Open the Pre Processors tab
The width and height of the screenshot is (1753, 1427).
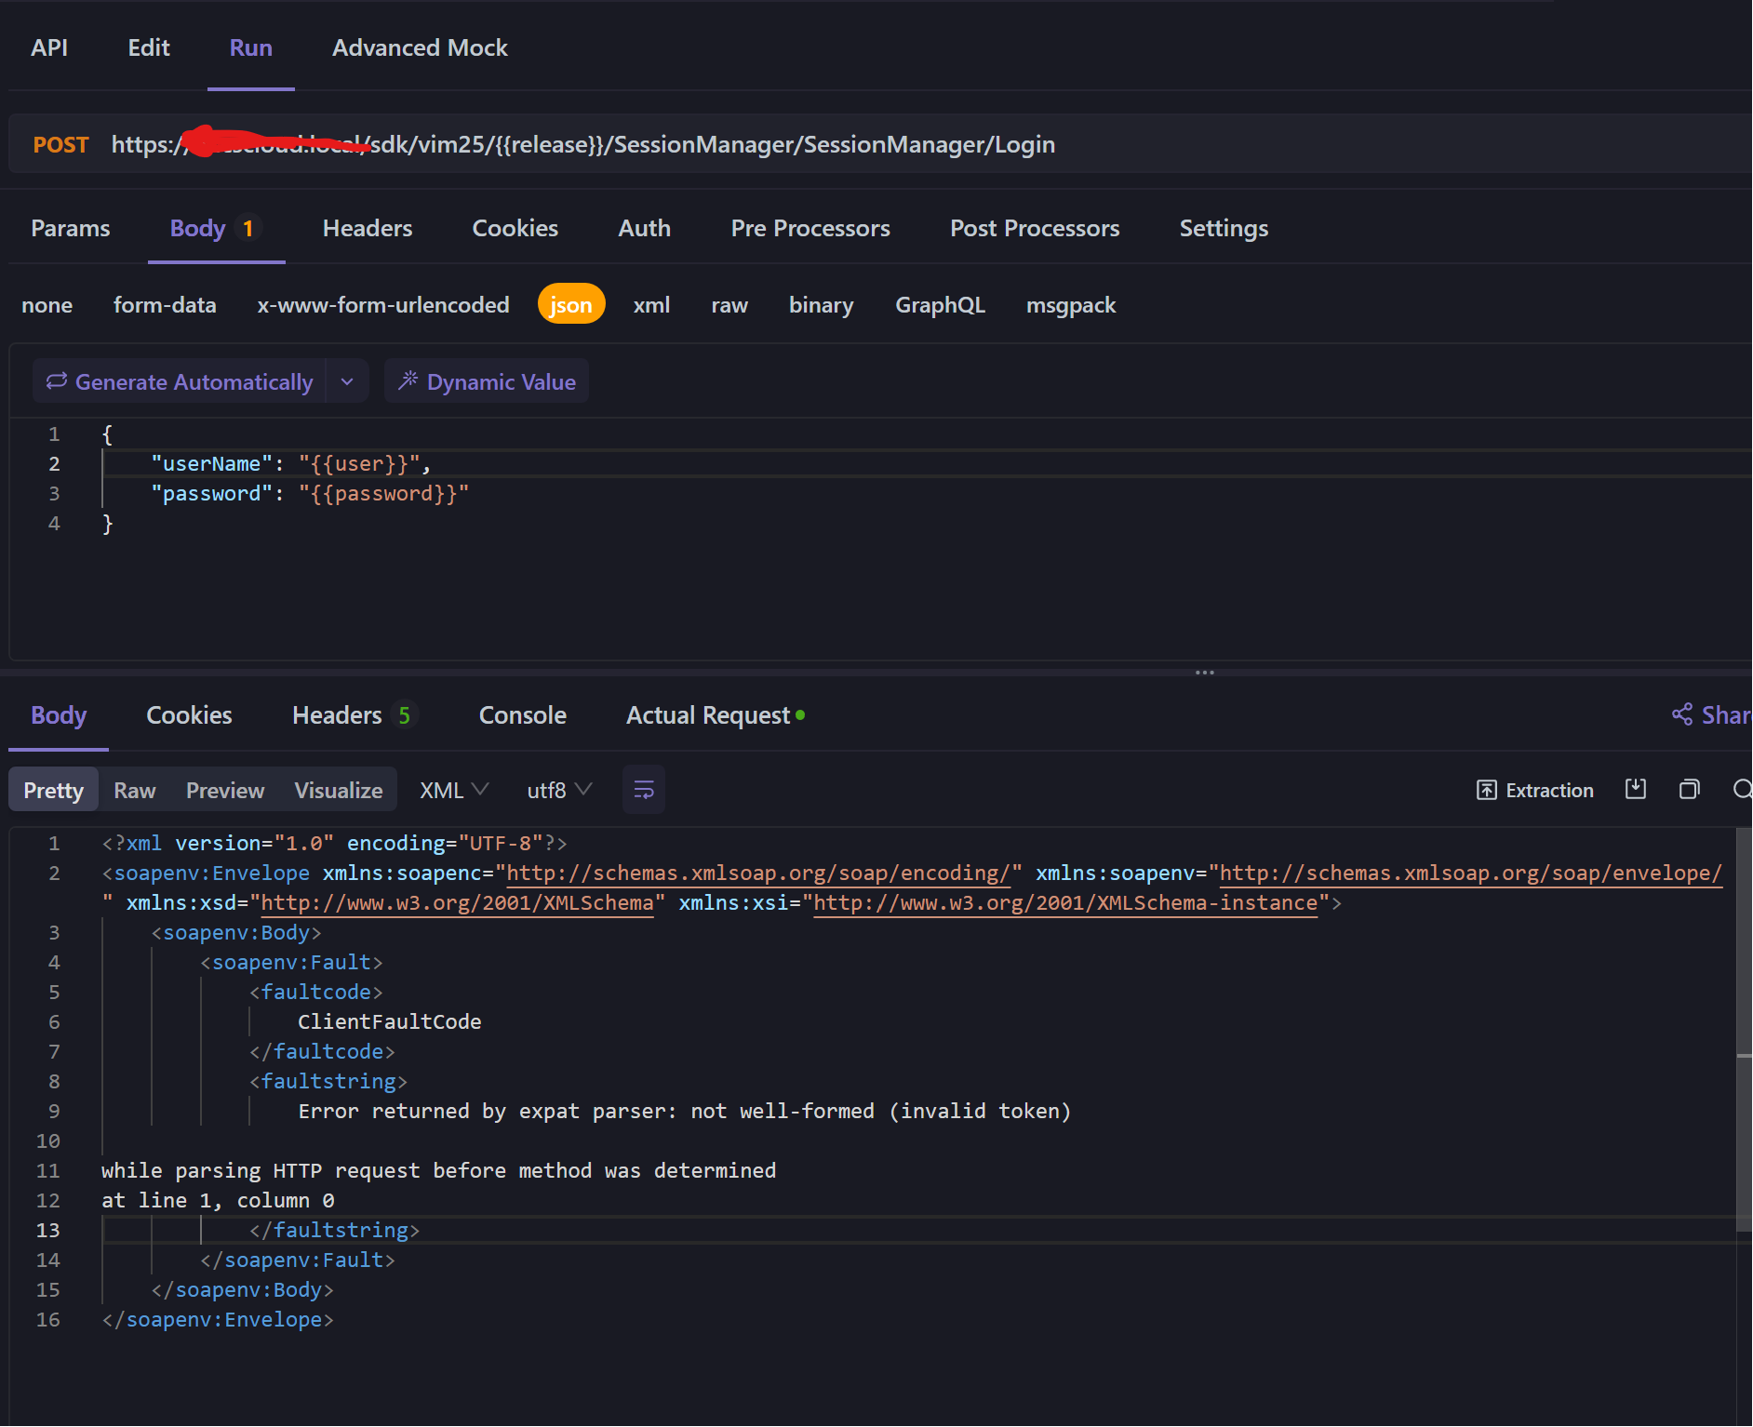click(x=810, y=228)
